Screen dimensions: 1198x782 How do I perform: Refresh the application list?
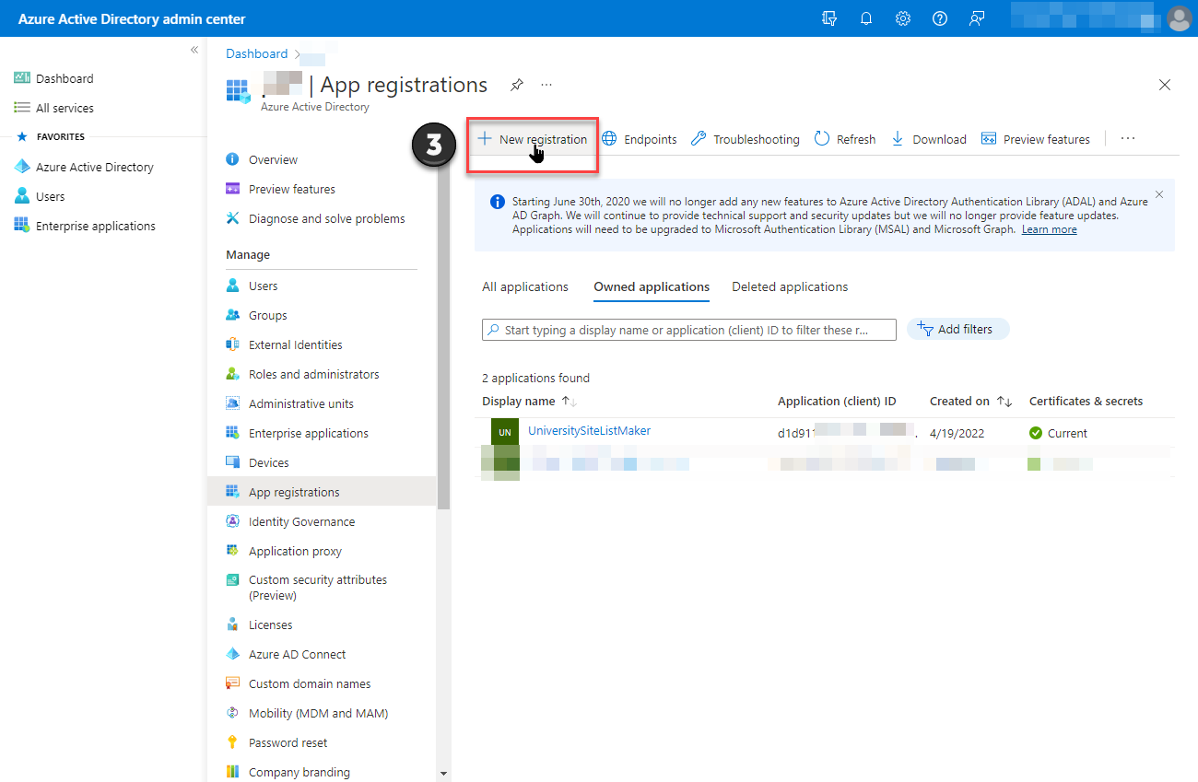point(845,139)
